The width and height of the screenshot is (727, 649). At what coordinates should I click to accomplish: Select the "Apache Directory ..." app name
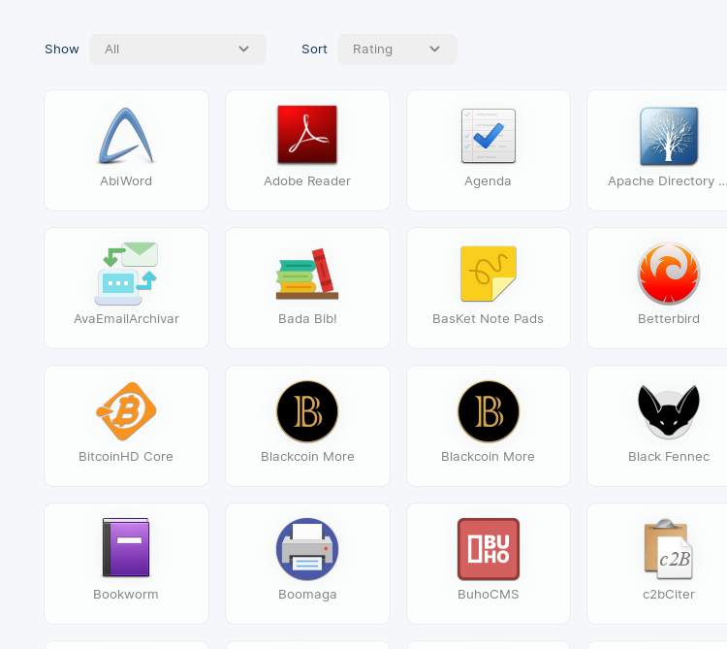tap(667, 180)
